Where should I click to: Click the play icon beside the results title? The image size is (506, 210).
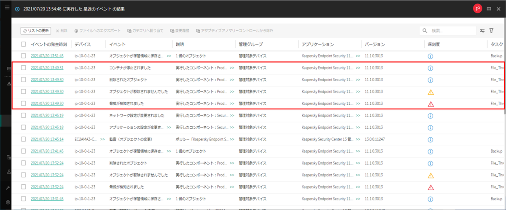[17, 9]
